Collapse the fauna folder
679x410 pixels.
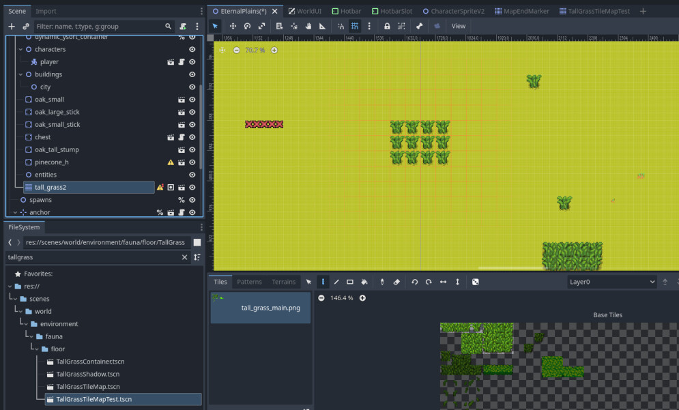click(31, 336)
